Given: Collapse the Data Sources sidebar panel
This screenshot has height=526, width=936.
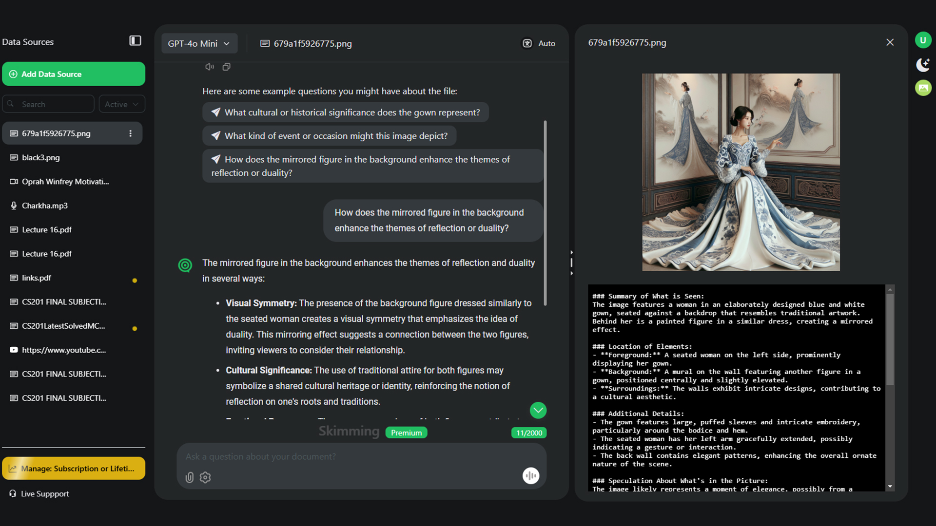Looking at the screenshot, I should tap(135, 41).
